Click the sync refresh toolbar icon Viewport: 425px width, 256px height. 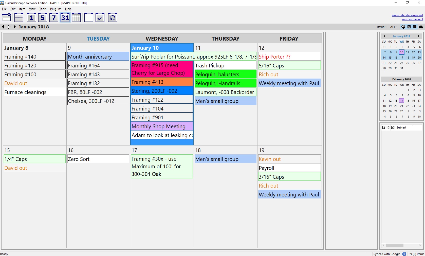click(x=113, y=17)
